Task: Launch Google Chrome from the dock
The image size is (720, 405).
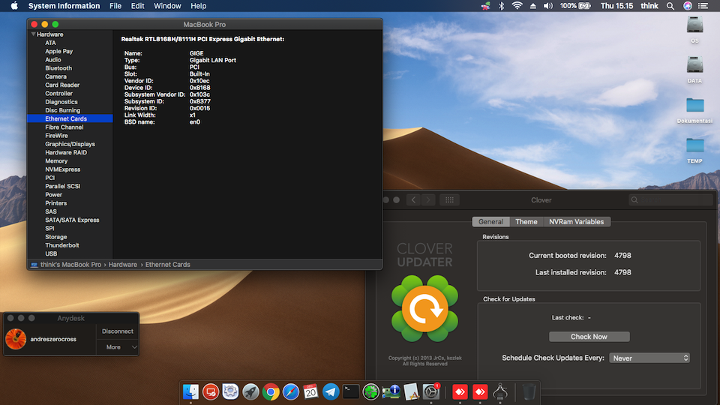Action: (271, 391)
